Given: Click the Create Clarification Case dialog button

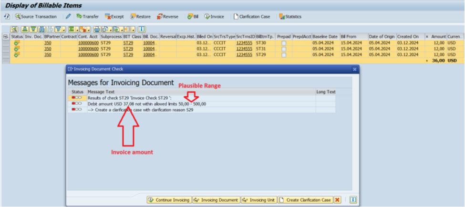Looking at the screenshot, I should 305,200.
